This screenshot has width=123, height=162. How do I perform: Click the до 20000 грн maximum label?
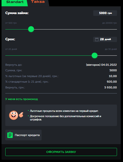coord(110,23)
